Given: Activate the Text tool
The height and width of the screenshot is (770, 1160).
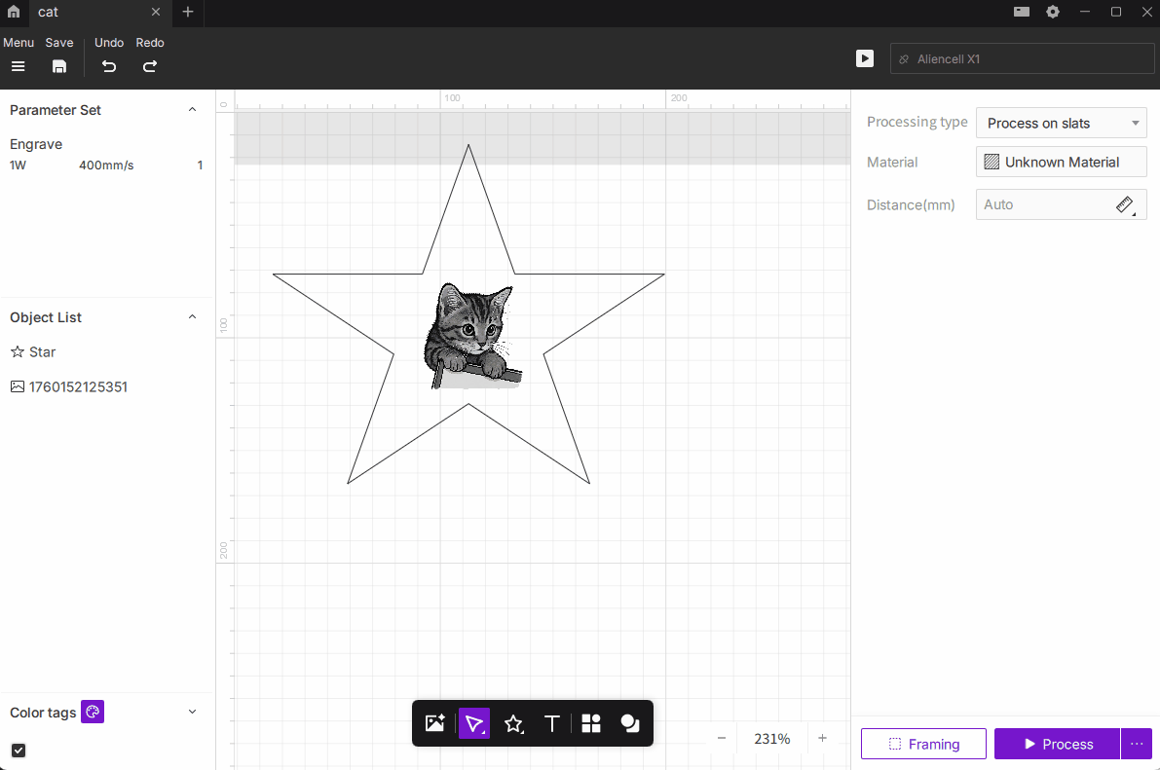Looking at the screenshot, I should point(552,723).
